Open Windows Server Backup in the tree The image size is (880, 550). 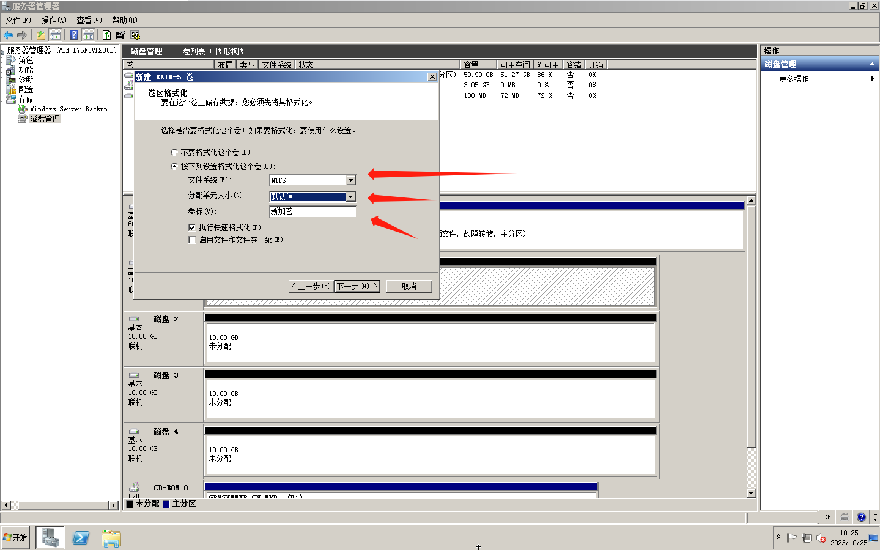click(x=68, y=109)
